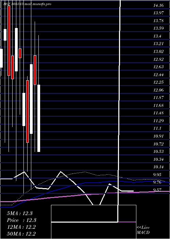Click the 11.68 price label
This screenshot has width=170, height=239.
pyautogui.click(x=158, y=106)
